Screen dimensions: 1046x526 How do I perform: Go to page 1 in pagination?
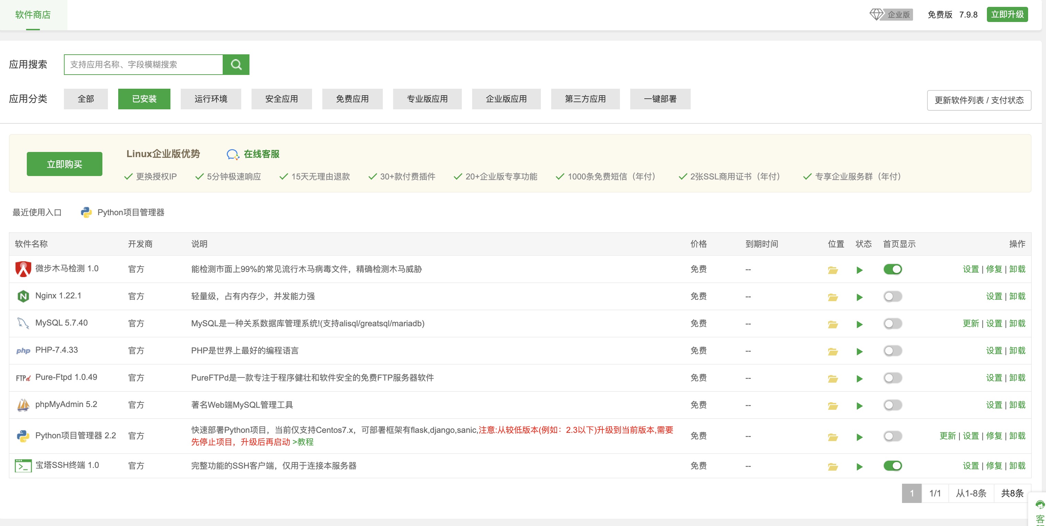pos(912,493)
